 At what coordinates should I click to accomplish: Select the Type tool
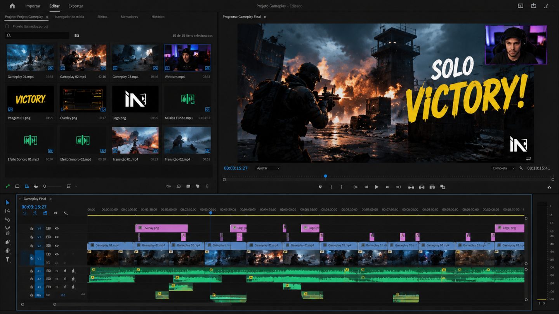7,259
